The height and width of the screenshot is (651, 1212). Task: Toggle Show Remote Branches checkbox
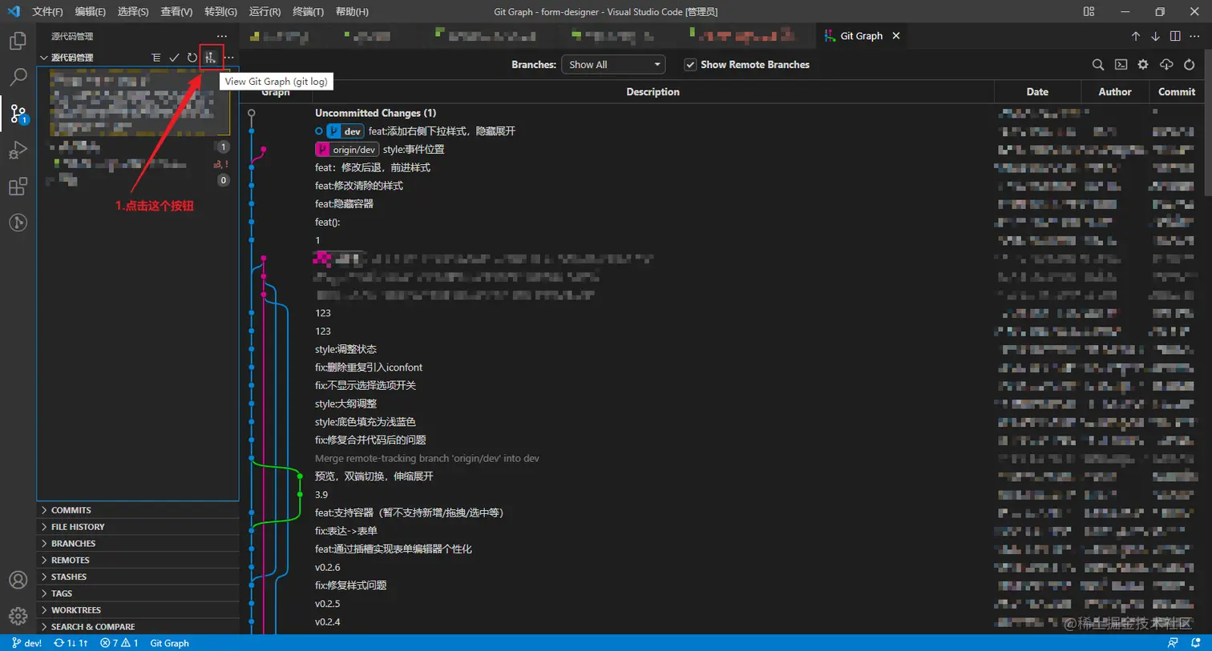[689, 65]
